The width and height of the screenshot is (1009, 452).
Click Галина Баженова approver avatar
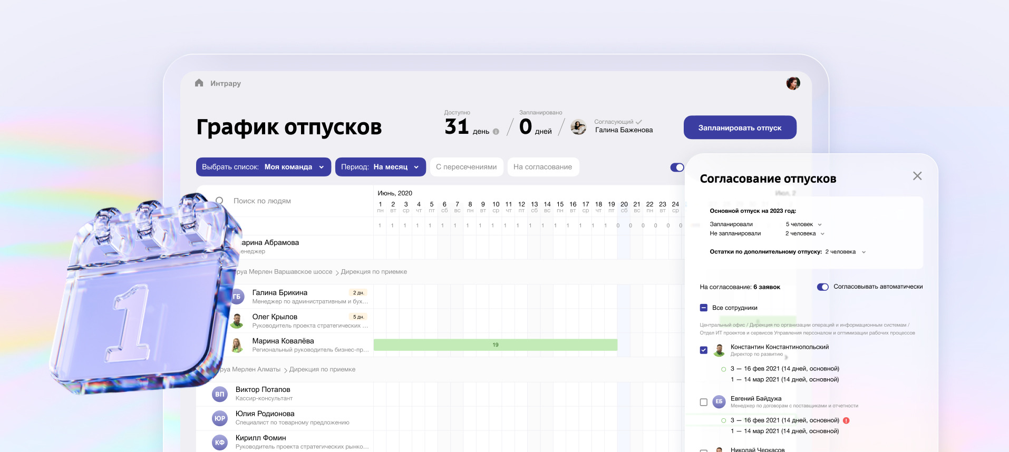coord(578,127)
